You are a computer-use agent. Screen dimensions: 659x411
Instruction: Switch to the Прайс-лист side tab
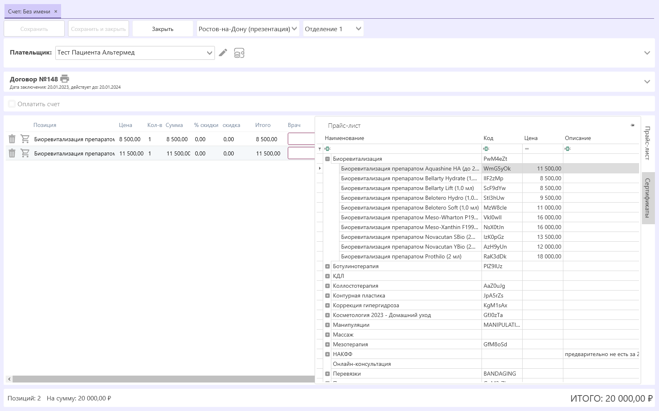[647, 143]
